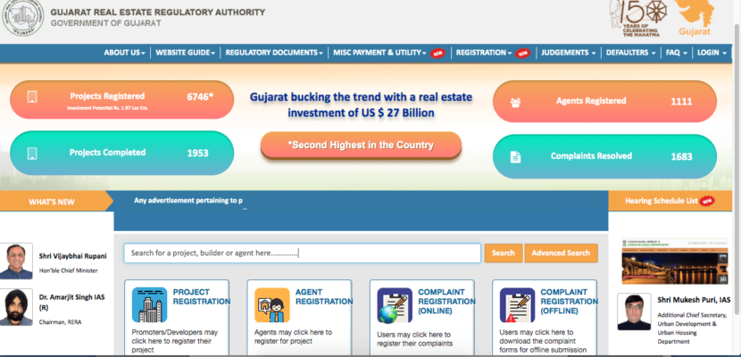
Task: Click NEW badge beside Hearing Schedule List
Action: point(707,201)
